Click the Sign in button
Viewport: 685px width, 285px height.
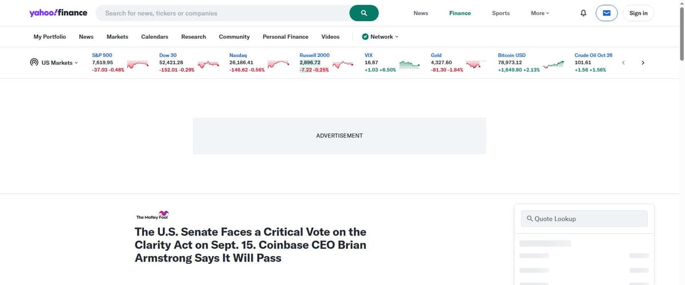(x=638, y=13)
